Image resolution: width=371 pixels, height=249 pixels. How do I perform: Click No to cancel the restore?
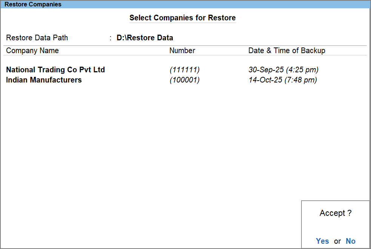tap(351, 241)
